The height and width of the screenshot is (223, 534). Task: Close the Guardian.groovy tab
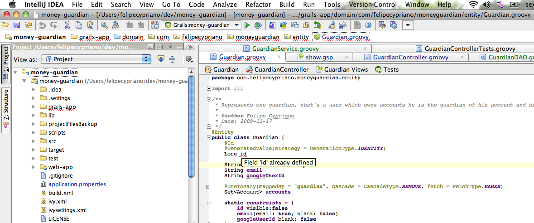click(x=279, y=57)
